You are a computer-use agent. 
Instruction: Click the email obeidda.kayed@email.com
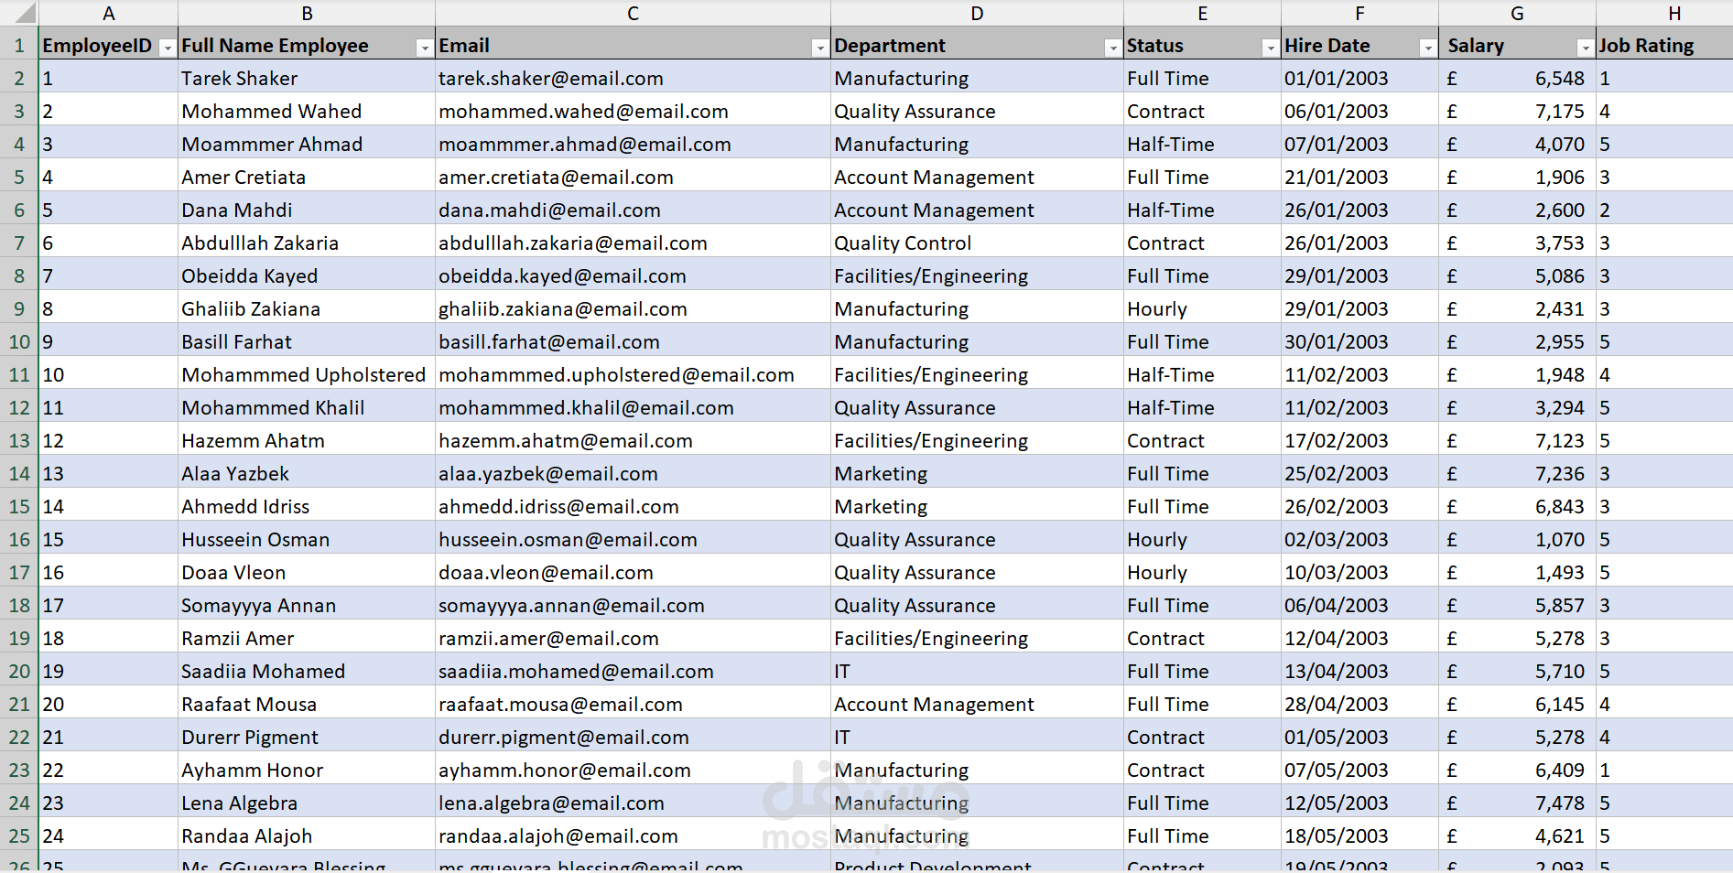[x=633, y=275]
